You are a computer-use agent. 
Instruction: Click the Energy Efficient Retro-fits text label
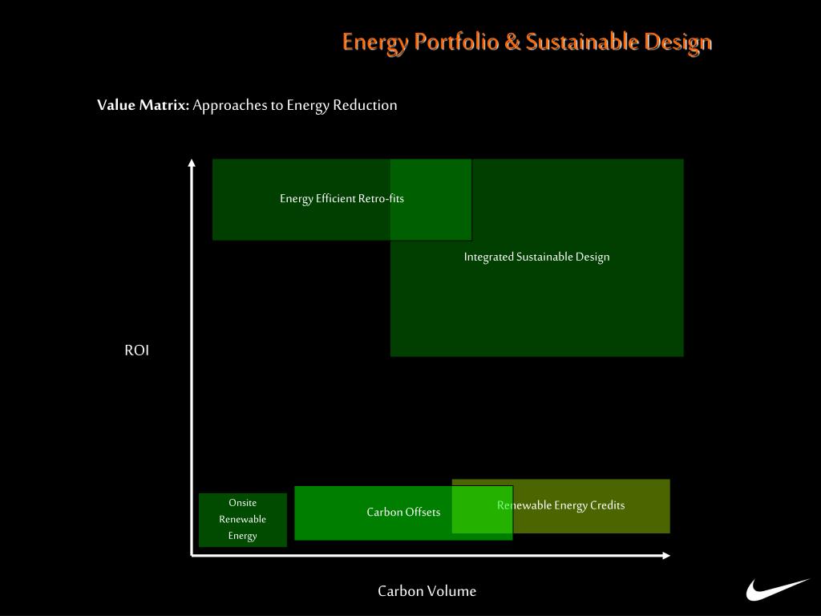[x=342, y=199]
